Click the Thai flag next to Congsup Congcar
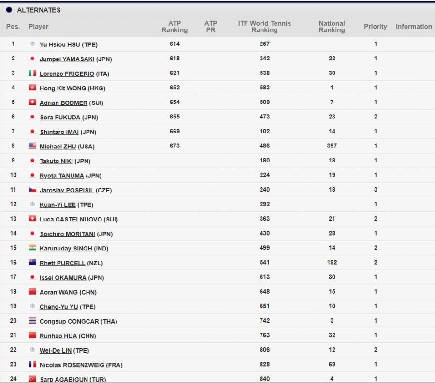This screenshot has height=383, width=435. (x=32, y=321)
